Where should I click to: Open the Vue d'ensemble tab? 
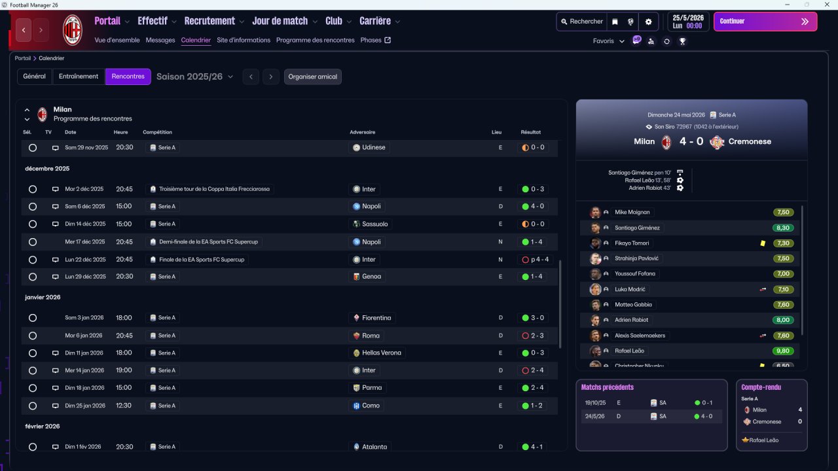pos(117,40)
